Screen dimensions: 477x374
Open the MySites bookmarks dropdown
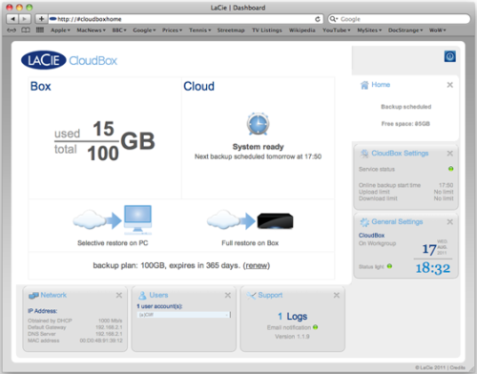pyautogui.click(x=369, y=31)
